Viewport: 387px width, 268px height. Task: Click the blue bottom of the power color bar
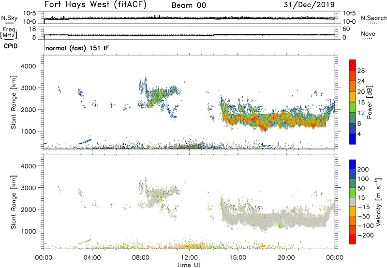(353, 139)
